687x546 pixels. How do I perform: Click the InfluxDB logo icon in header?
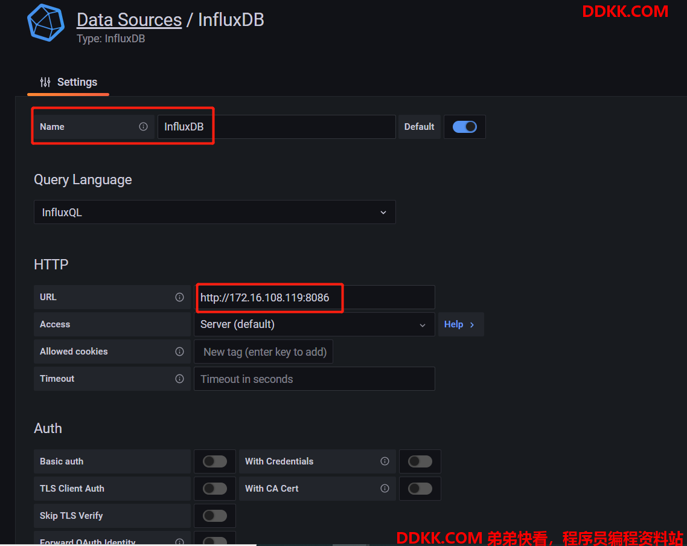click(x=45, y=23)
